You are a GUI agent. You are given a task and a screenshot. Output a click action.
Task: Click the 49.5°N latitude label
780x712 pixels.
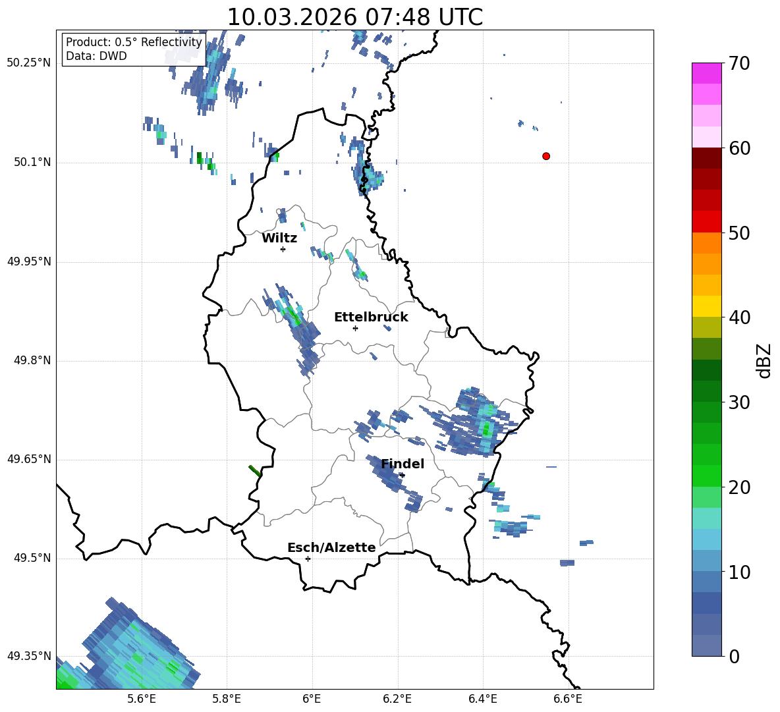[x=32, y=558]
